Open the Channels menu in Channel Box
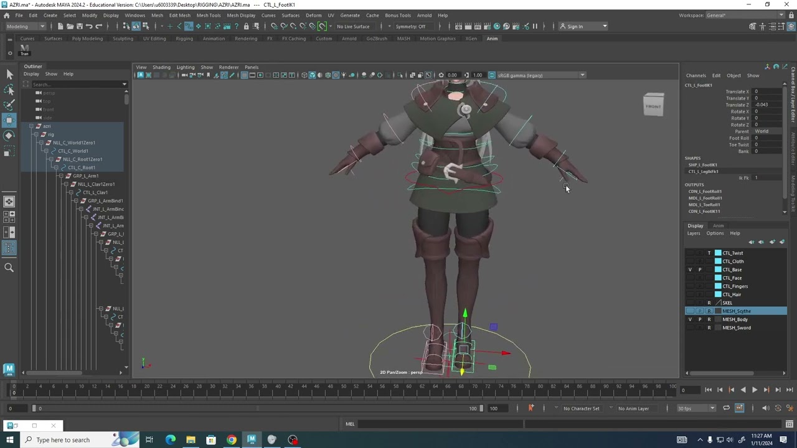 [x=696, y=76]
